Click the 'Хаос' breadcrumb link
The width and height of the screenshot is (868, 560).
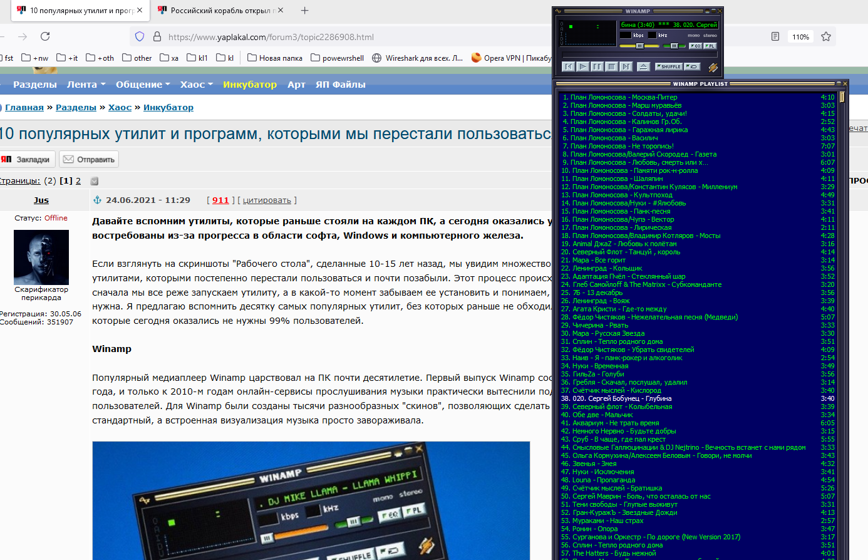[120, 107]
